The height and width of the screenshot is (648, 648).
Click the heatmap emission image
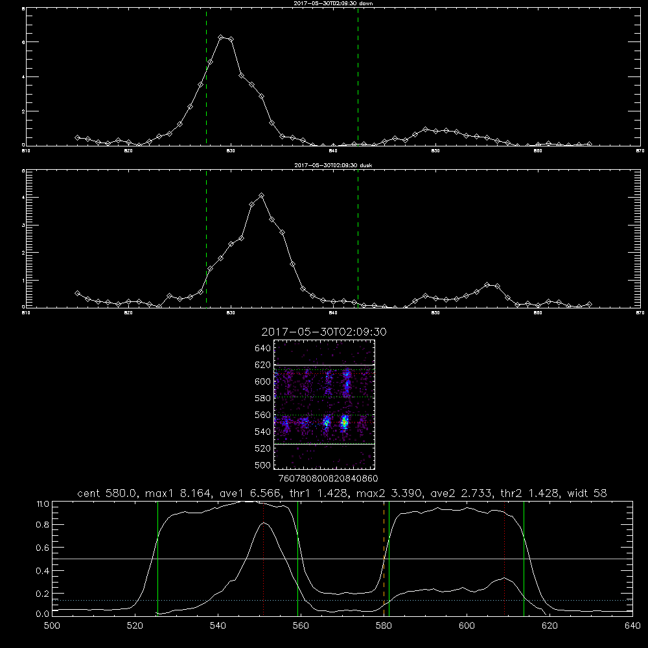tap(325, 404)
